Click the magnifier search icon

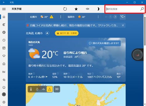(x=142, y=9)
